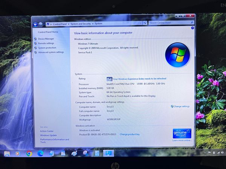Click the Windows logo orb image

[x=177, y=55]
